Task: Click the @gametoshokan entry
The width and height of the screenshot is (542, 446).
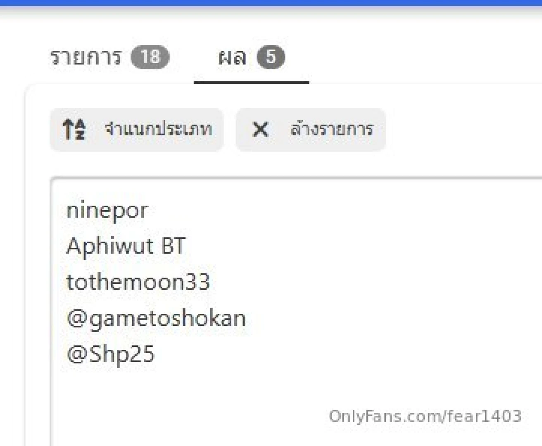Action: pyautogui.click(x=156, y=318)
